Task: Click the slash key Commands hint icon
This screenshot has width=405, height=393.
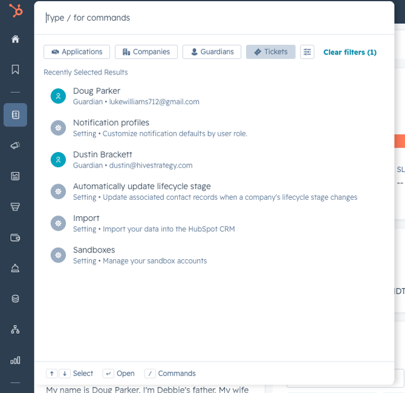Action: point(150,374)
